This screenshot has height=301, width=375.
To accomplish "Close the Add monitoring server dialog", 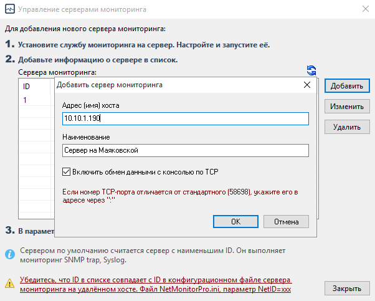I will 306,85.
